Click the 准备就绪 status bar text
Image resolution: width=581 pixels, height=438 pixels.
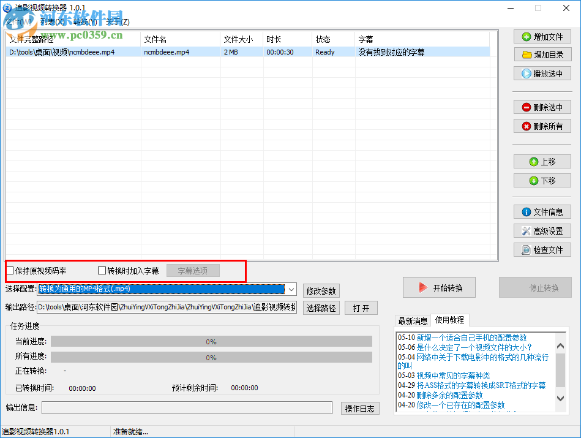click(x=130, y=432)
